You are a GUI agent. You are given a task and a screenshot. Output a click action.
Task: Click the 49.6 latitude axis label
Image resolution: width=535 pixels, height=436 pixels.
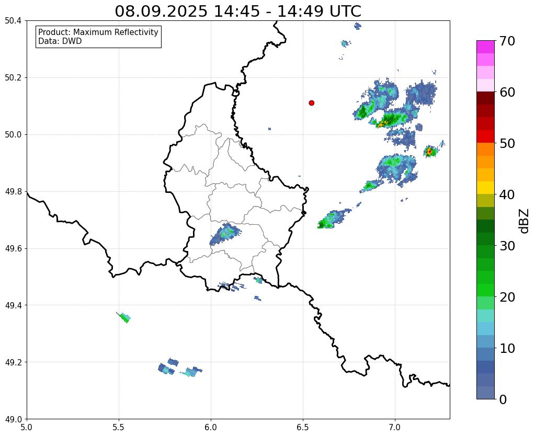tap(13, 249)
